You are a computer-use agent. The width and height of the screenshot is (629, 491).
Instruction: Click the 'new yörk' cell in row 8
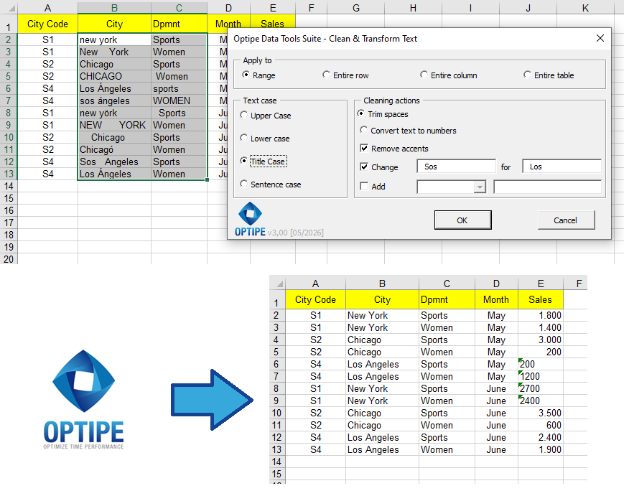(114, 113)
